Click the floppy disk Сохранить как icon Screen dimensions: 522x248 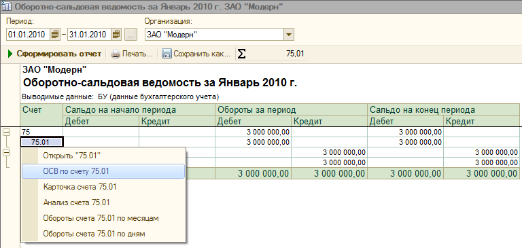[167, 54]
